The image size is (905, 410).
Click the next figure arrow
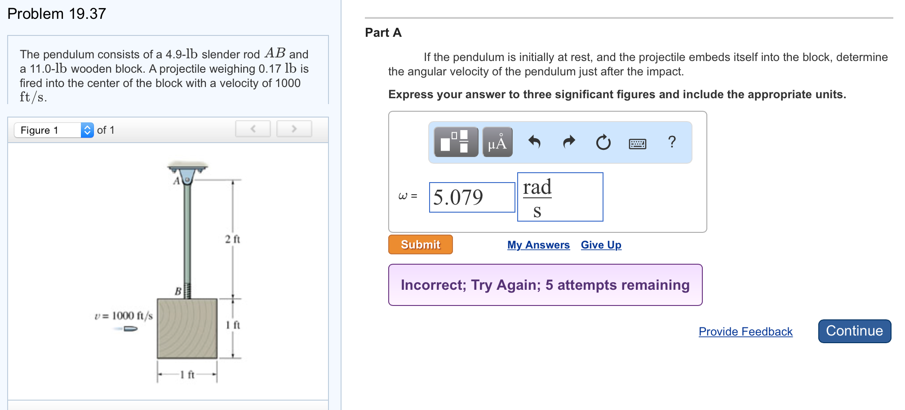[294, 129]
